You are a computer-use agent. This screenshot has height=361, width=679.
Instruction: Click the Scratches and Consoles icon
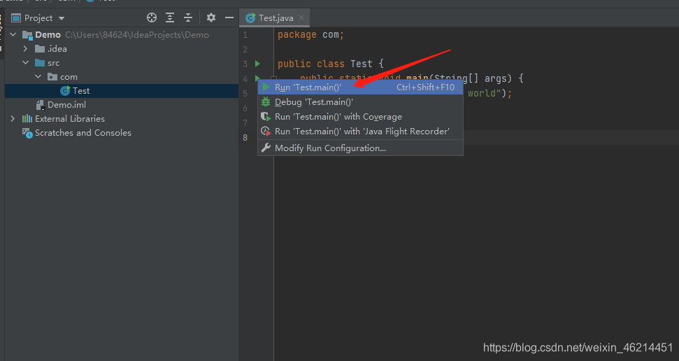(x=27, y=133)
